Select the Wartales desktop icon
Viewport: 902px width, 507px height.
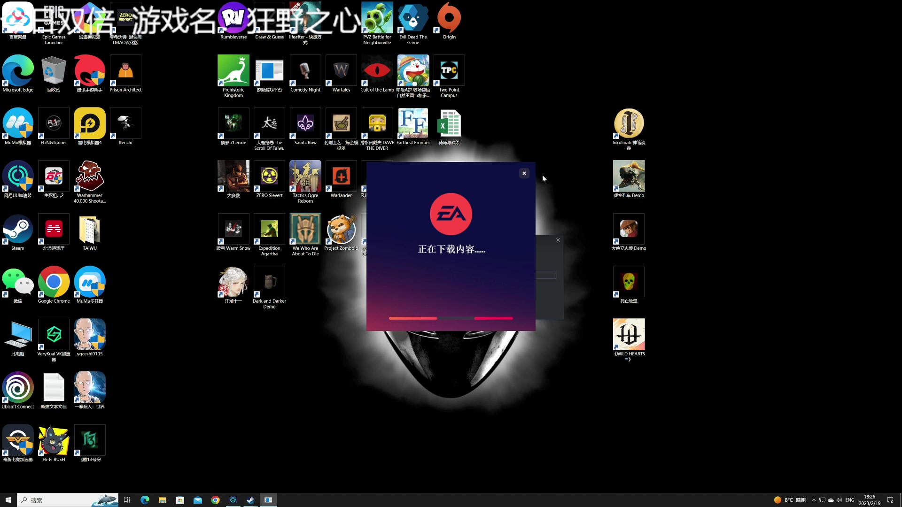click(341, 74)
